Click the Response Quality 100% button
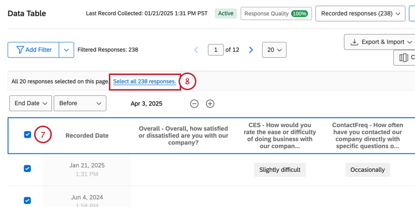Screen dimensions: 415x207 click(276, 14)
